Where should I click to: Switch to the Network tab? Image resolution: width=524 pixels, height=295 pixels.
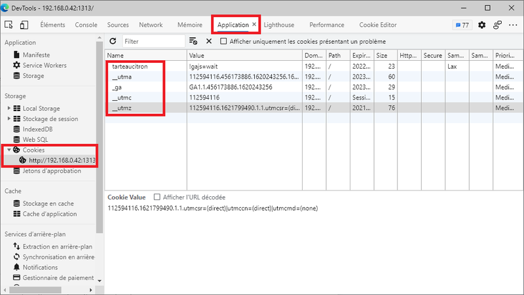[151, 25]
